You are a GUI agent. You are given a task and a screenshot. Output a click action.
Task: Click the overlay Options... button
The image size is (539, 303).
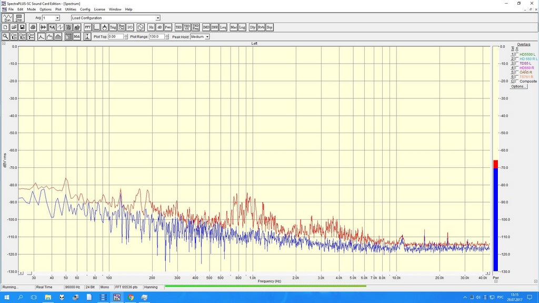[518, 87]
